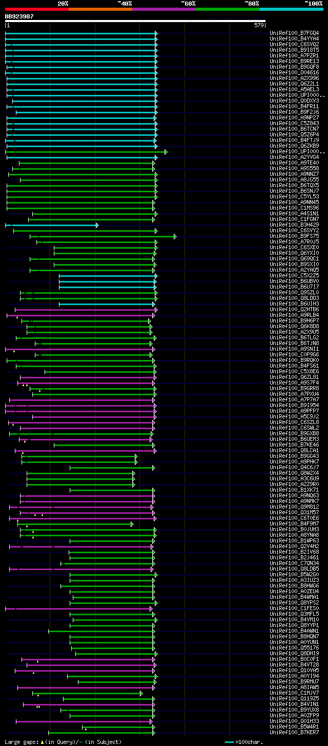Open hit UniRef100_Q6Z2L1

(294, 84)
